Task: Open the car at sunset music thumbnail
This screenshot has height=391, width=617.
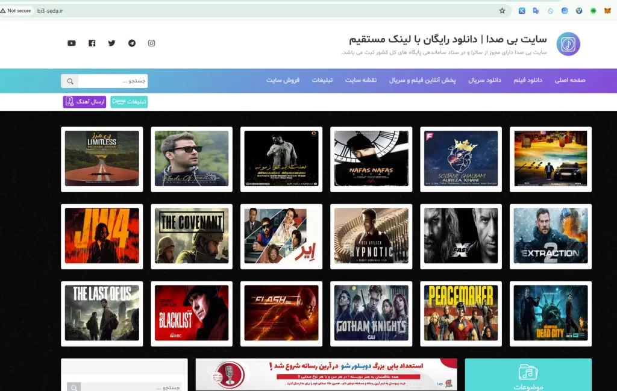Action: point(551,159)
